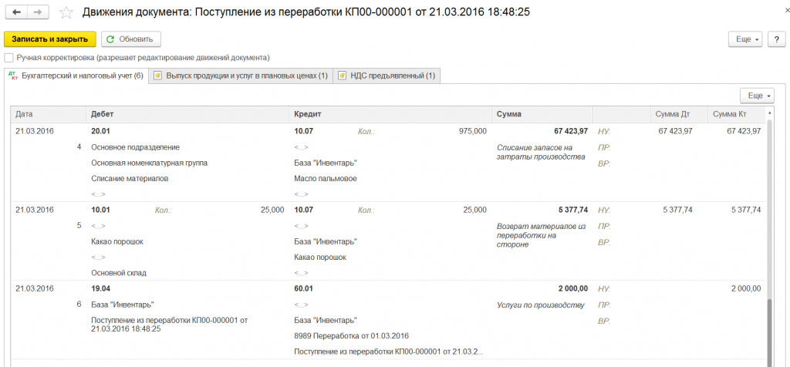
Task: Click the Кредит column header
Action: (308, 114)
